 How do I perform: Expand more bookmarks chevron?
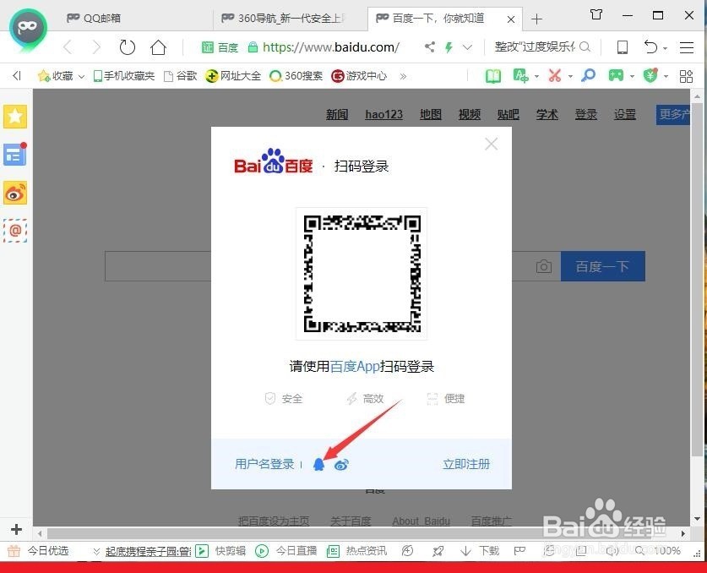coord(403,76)
